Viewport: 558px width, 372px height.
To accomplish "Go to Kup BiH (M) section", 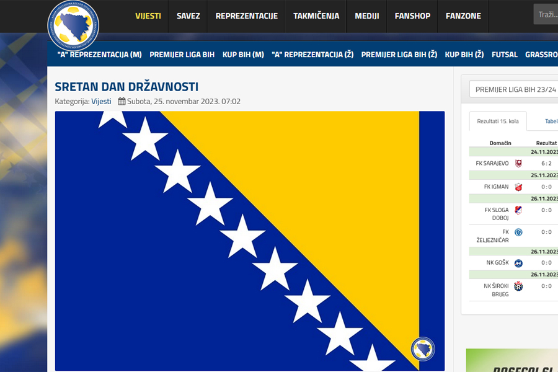I will (x=243, y=55).
